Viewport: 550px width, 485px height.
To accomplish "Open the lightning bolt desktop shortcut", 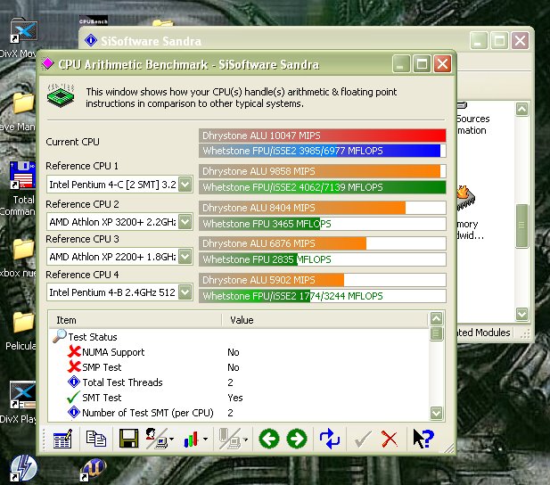I will tap(23, 468).
